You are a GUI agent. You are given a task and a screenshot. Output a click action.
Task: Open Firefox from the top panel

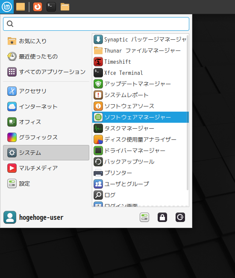(x=38, y=7)
